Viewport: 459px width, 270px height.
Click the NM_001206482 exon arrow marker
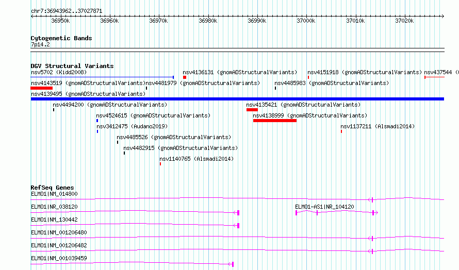click(x=371, y=251)
